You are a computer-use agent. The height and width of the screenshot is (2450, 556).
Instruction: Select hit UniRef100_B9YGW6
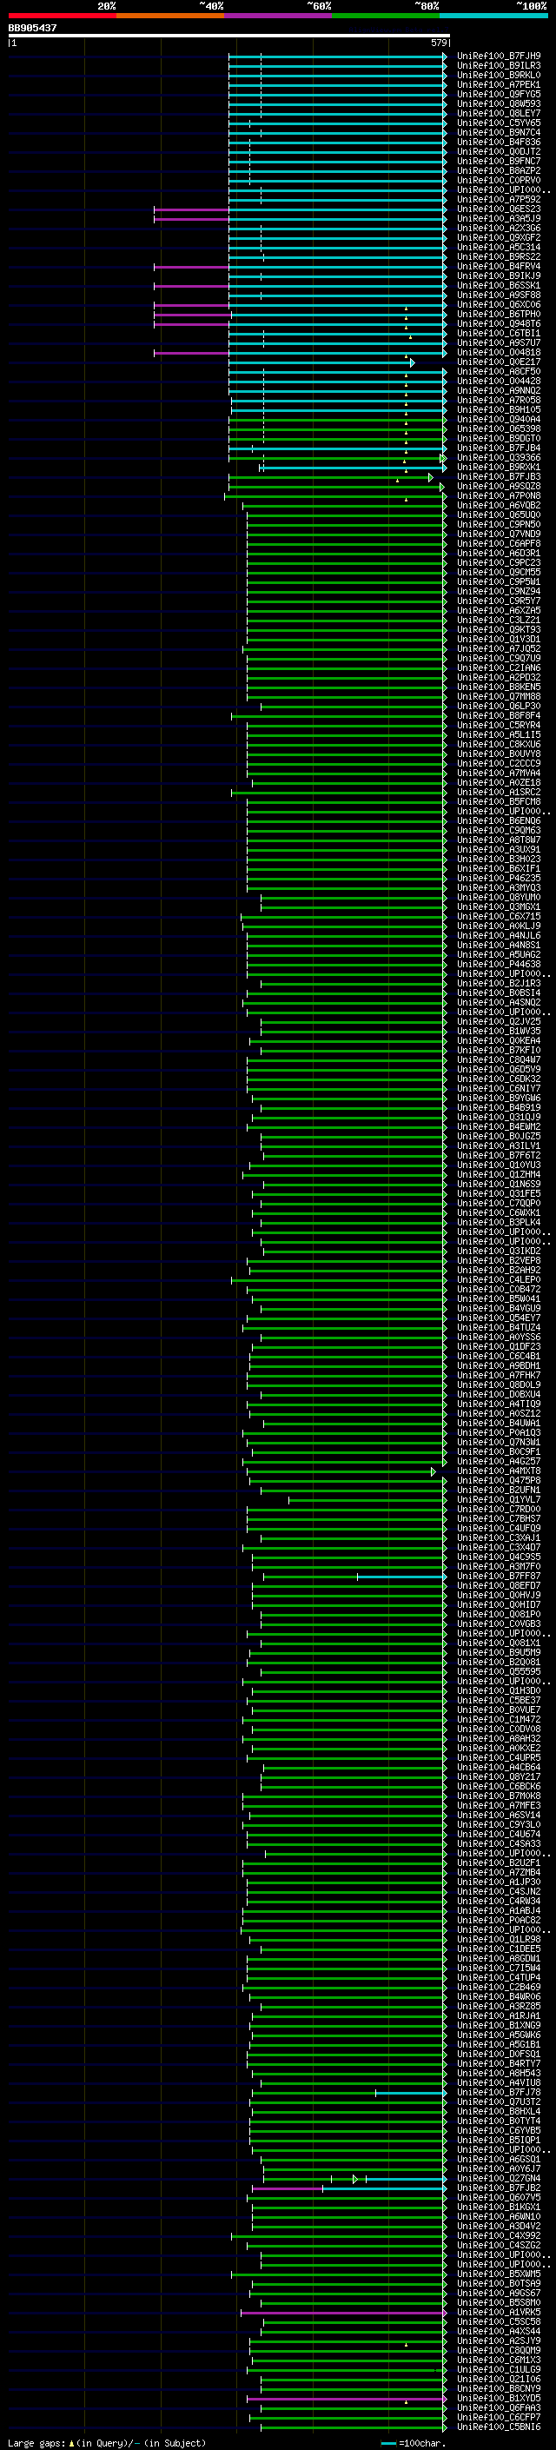click(499, 1099)
